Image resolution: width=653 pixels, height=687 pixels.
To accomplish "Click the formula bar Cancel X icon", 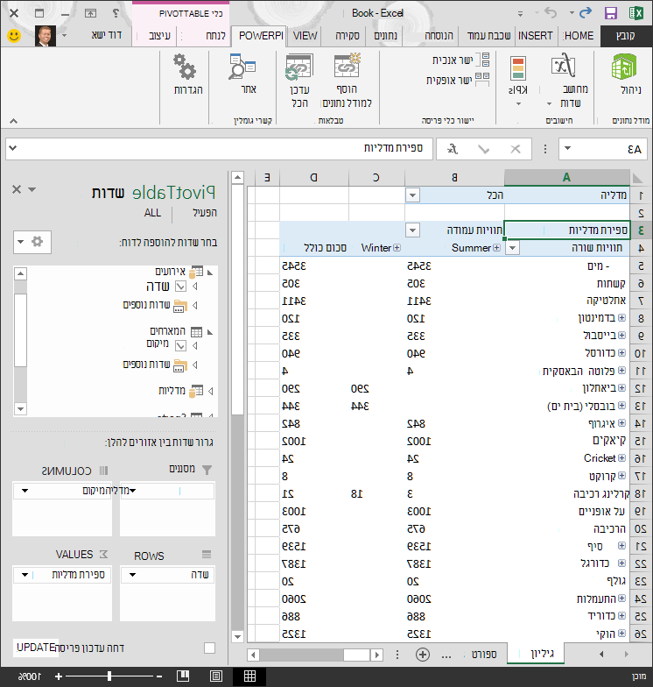I will click(x=516, y=149).
